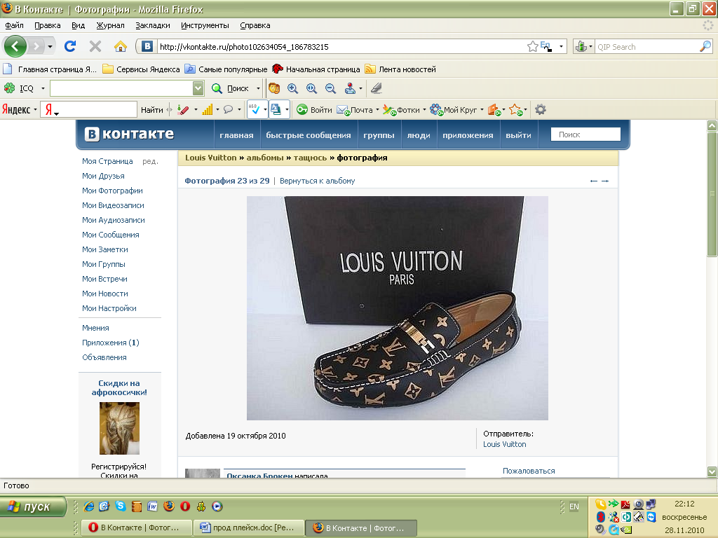Click the page vertical scrollbar thumb

click(x=712, y=195)
